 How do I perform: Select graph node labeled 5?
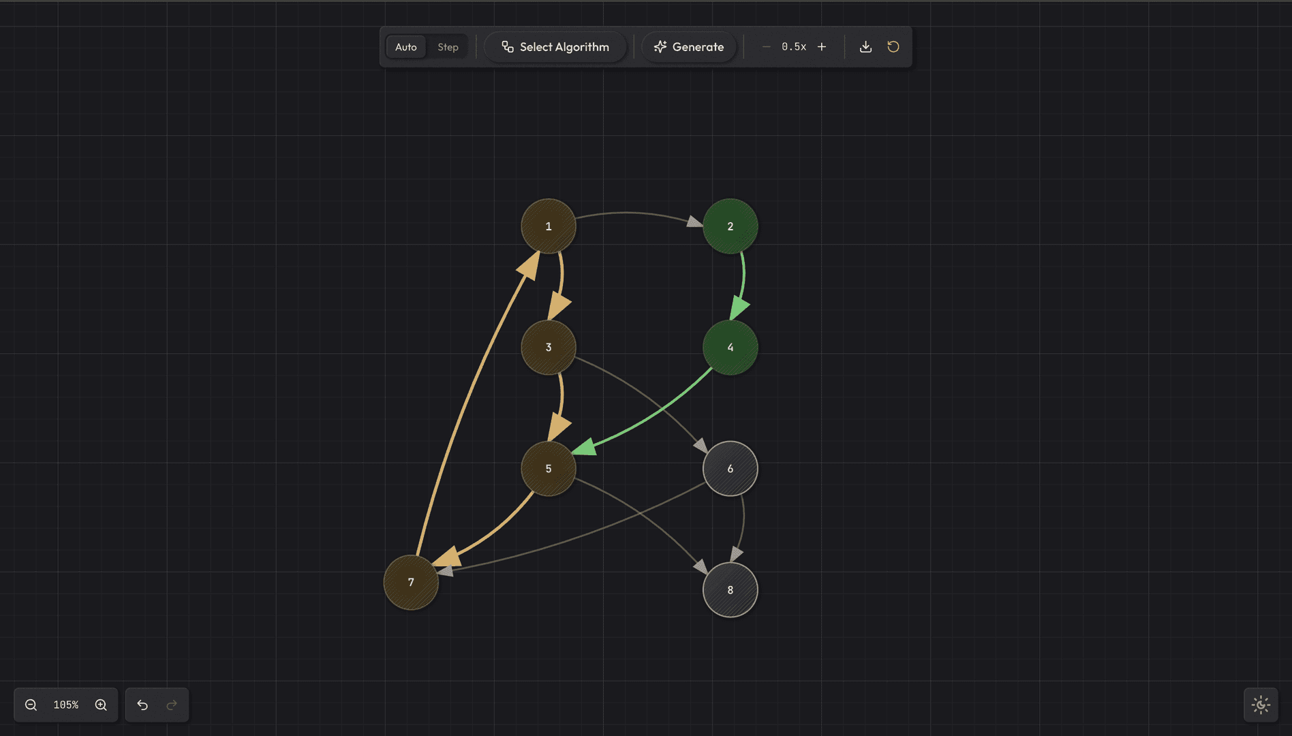click(548, 468)
